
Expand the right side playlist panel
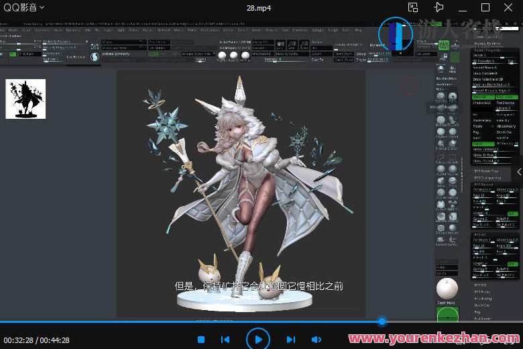(518, 172)
